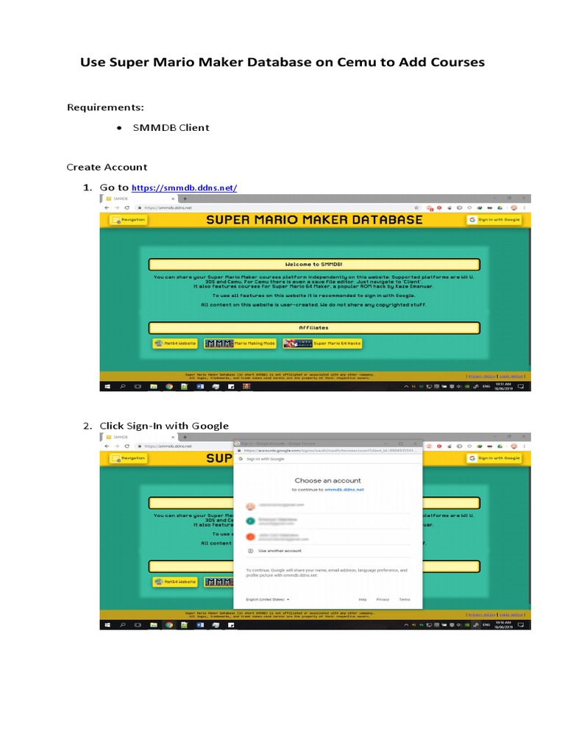565x753 pixels.
Task: Expand hidden tray icons in step 1 taskbar
Action: [406, 387]
